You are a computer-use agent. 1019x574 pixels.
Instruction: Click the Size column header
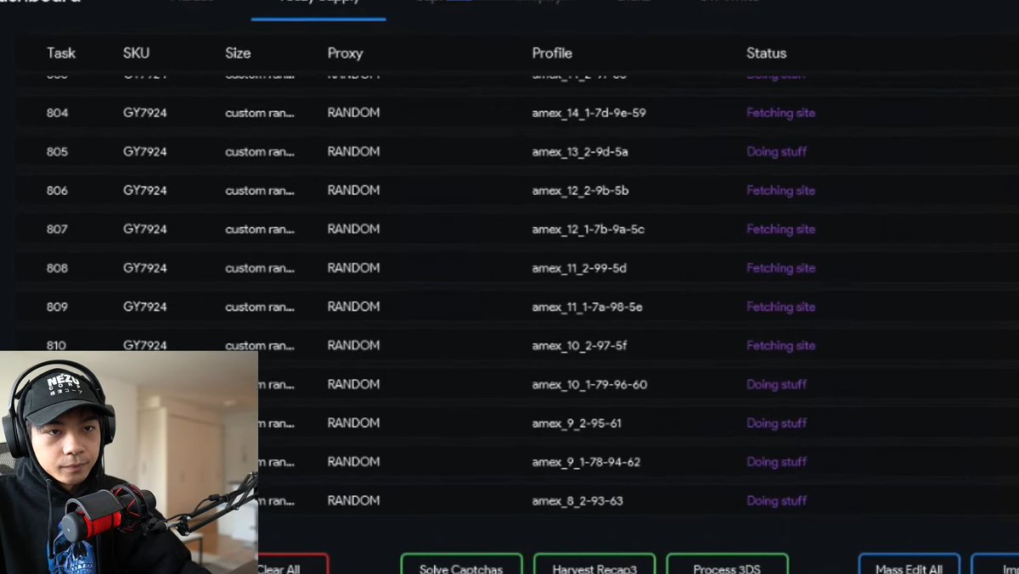point(238,53)
